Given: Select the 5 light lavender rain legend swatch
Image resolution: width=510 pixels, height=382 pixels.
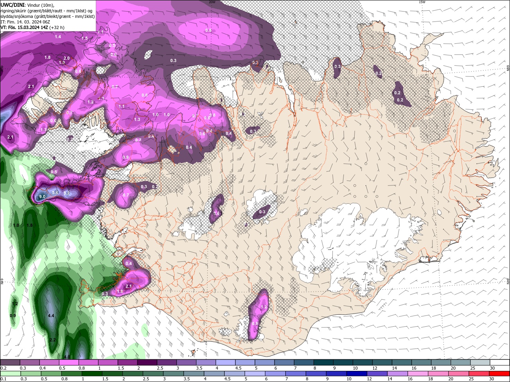Looking at the screenshot, I should pos(255,374).
